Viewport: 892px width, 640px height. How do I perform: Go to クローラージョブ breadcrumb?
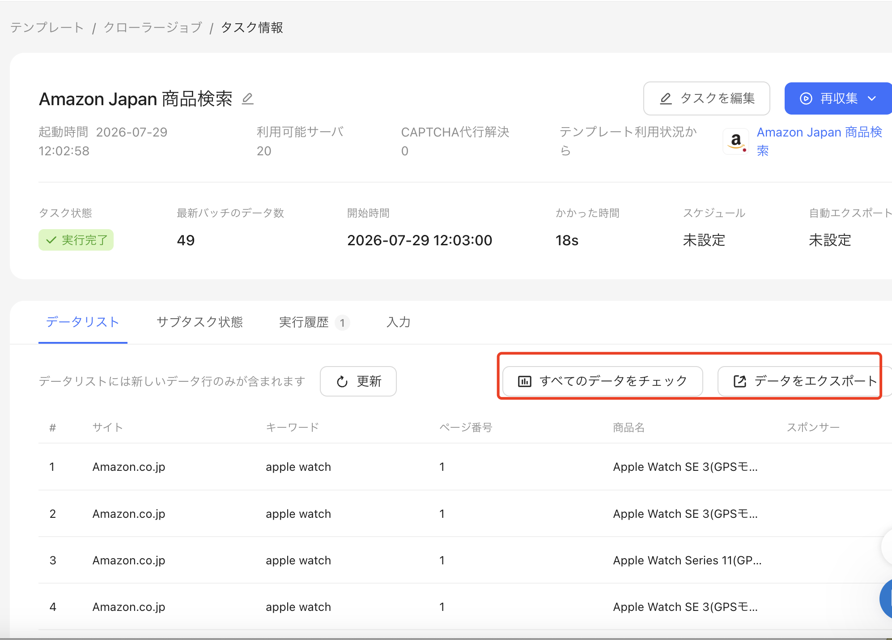(153, 28)
